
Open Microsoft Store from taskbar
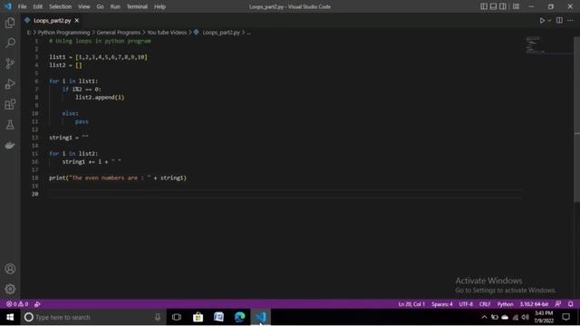pyautogui.click(x=198, y=317)
